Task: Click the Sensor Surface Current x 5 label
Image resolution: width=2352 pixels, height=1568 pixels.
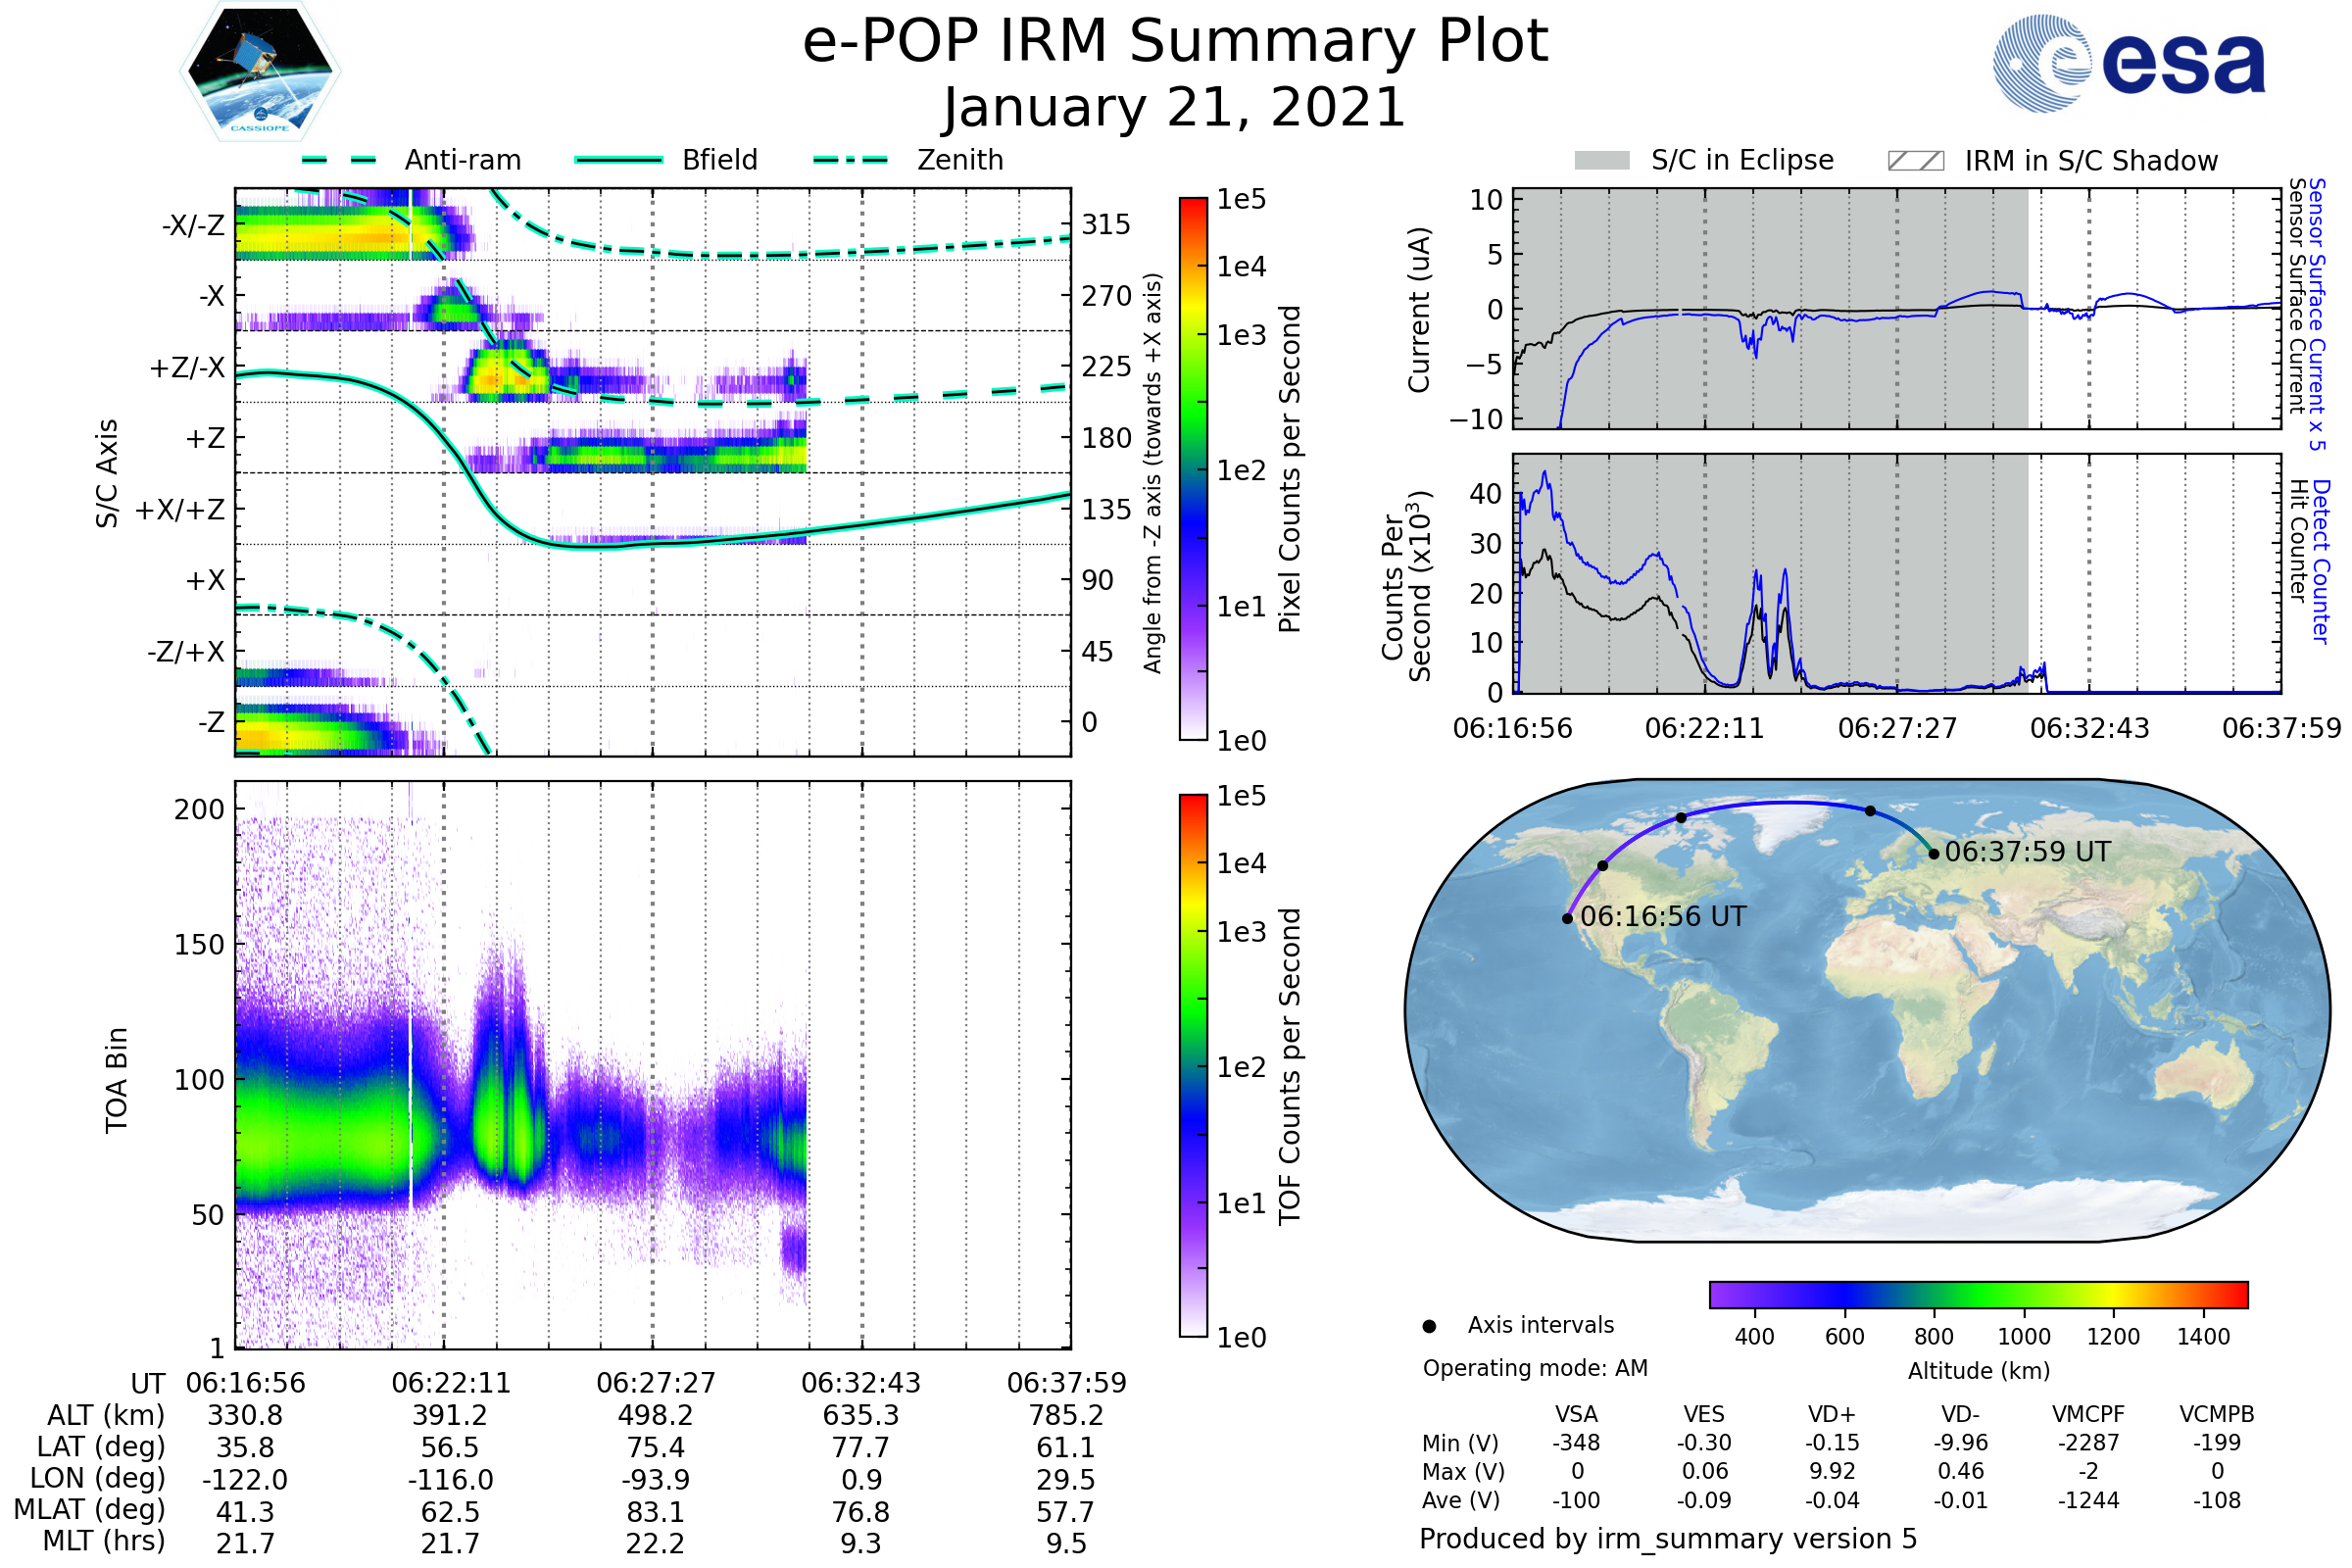Action: click(x=2316, y=314)
